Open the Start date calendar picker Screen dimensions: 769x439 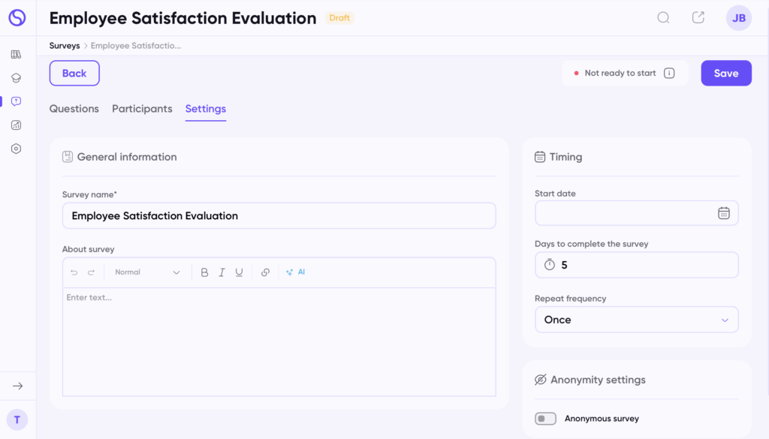click(x=723, y=213)
